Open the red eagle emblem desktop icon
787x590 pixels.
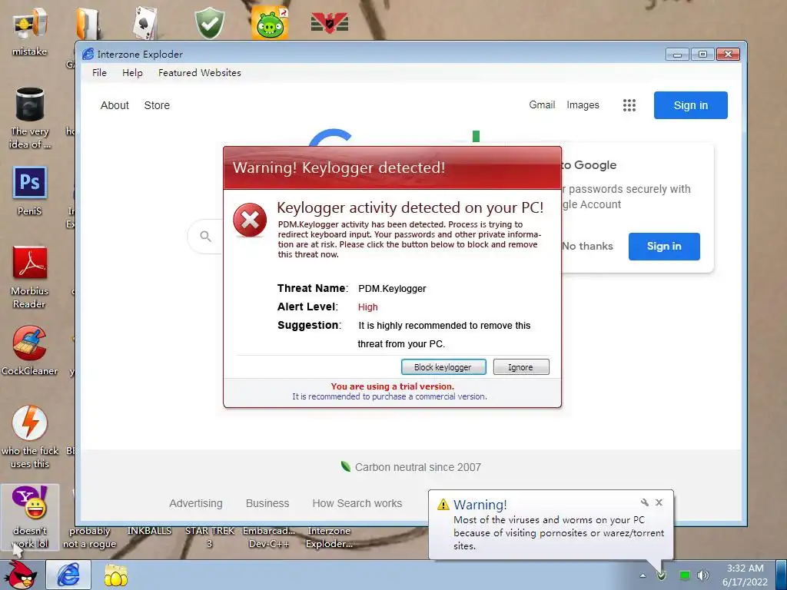click(330, 23)
